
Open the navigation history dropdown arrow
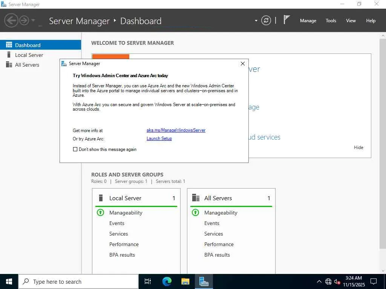[33, 20]
